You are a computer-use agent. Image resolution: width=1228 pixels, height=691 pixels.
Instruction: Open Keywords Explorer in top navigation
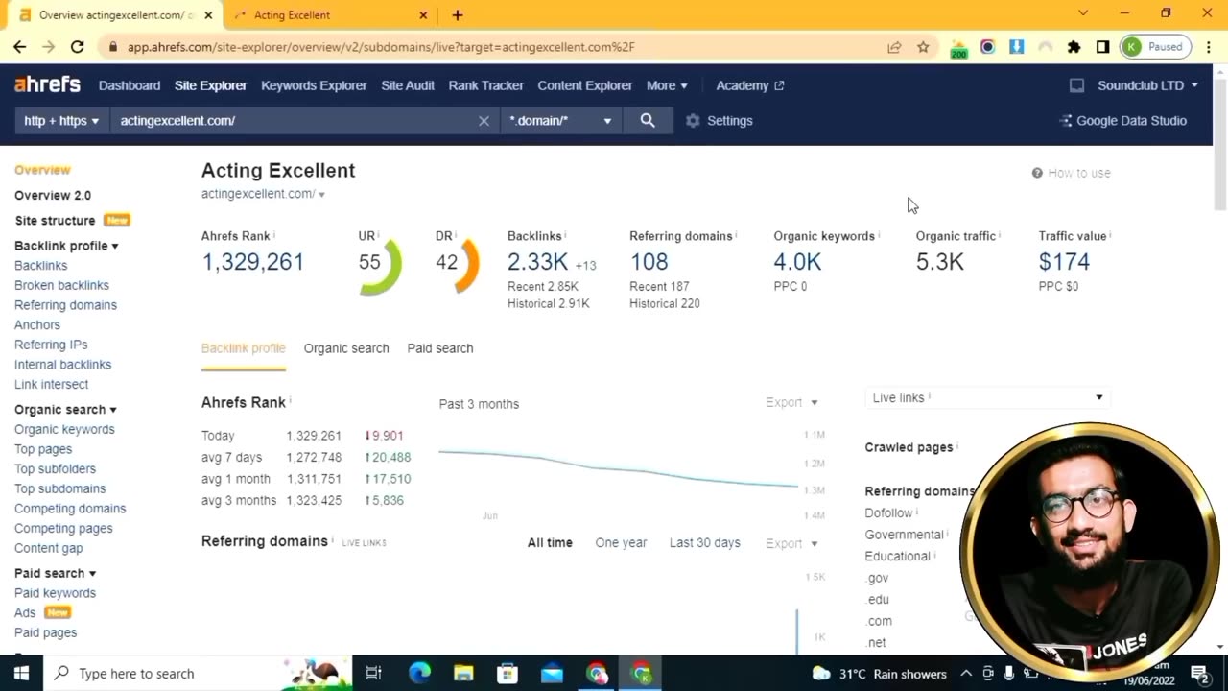tap(314, 85)
